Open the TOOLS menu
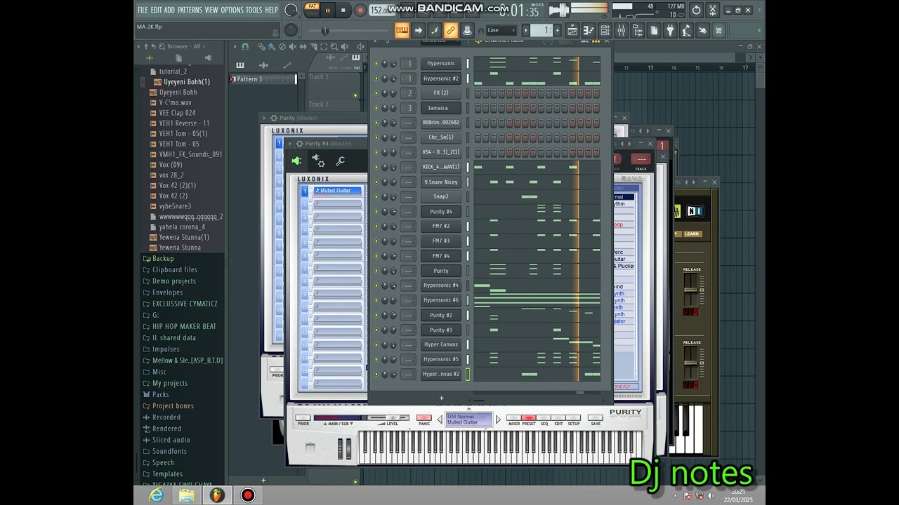The image size is (899, 505). tap(254, 10)
